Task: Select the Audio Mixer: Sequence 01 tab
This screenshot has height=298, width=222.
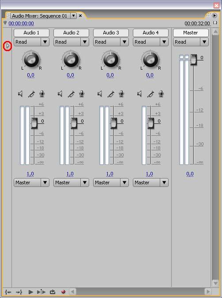Action: 40,16
